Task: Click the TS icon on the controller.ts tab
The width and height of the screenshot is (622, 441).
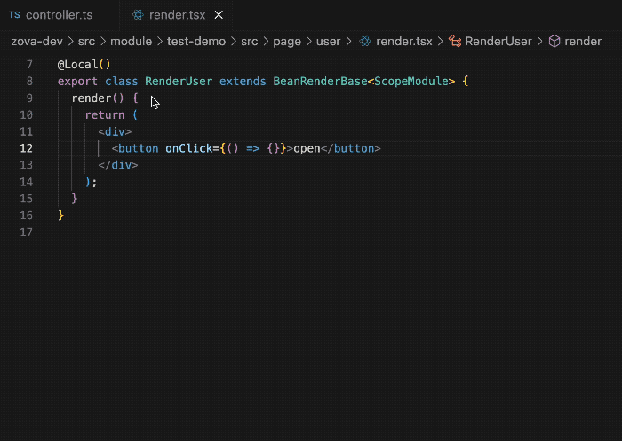Action: 14,15
